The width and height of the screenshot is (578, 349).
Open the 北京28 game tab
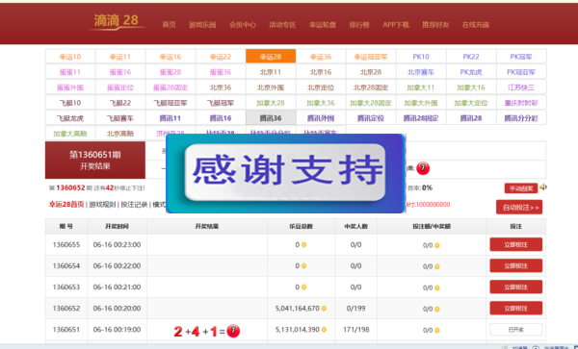371,72
